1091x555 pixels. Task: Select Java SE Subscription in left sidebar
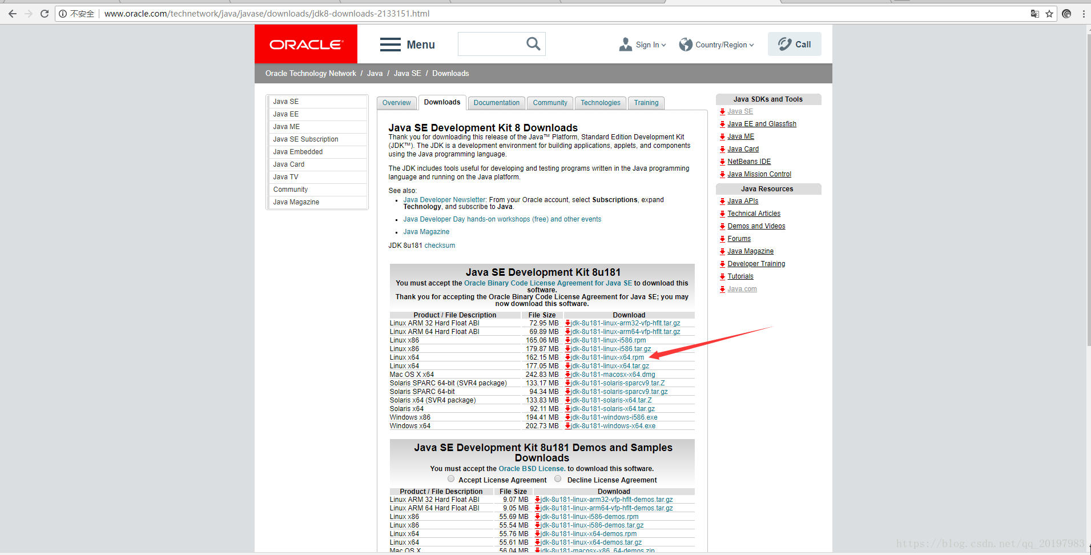pyautogui.click(x=318, y=139)
